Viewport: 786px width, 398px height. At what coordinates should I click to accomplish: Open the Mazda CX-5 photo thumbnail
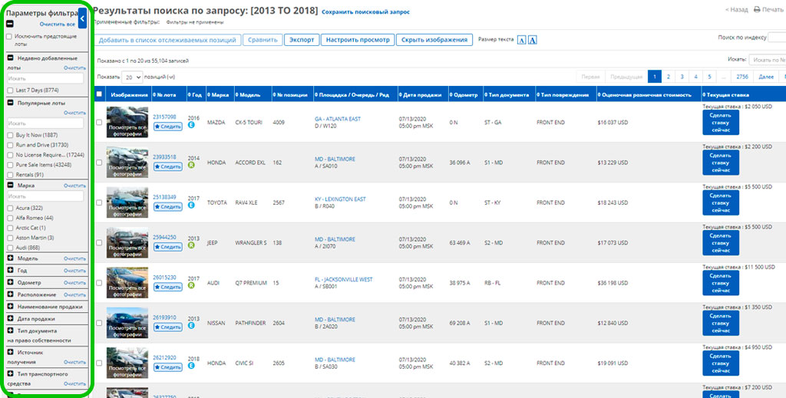point(127,122)
